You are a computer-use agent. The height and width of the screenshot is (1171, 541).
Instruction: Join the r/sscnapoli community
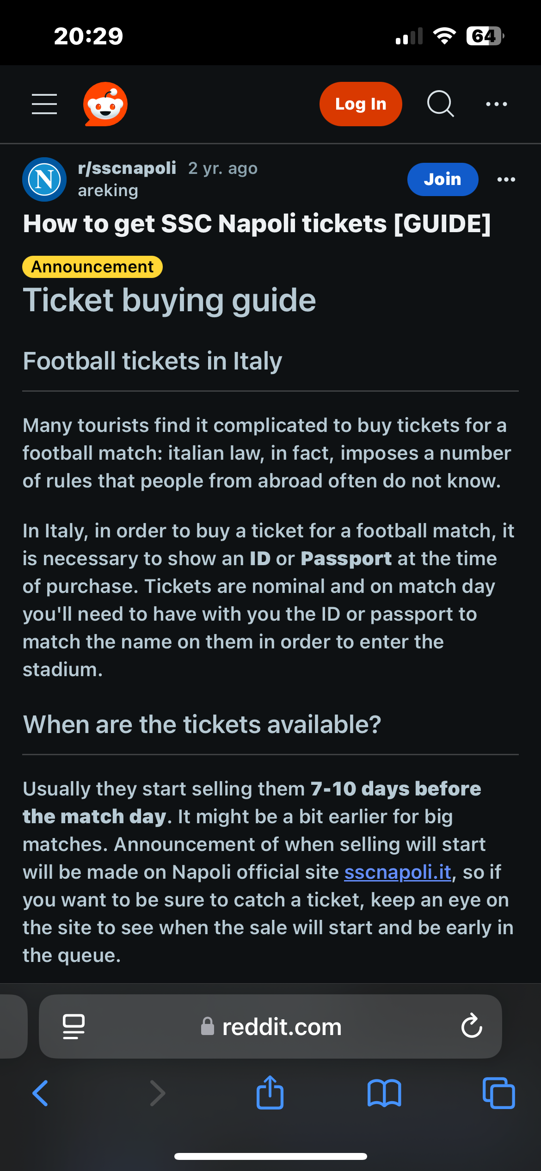(443, 179)
